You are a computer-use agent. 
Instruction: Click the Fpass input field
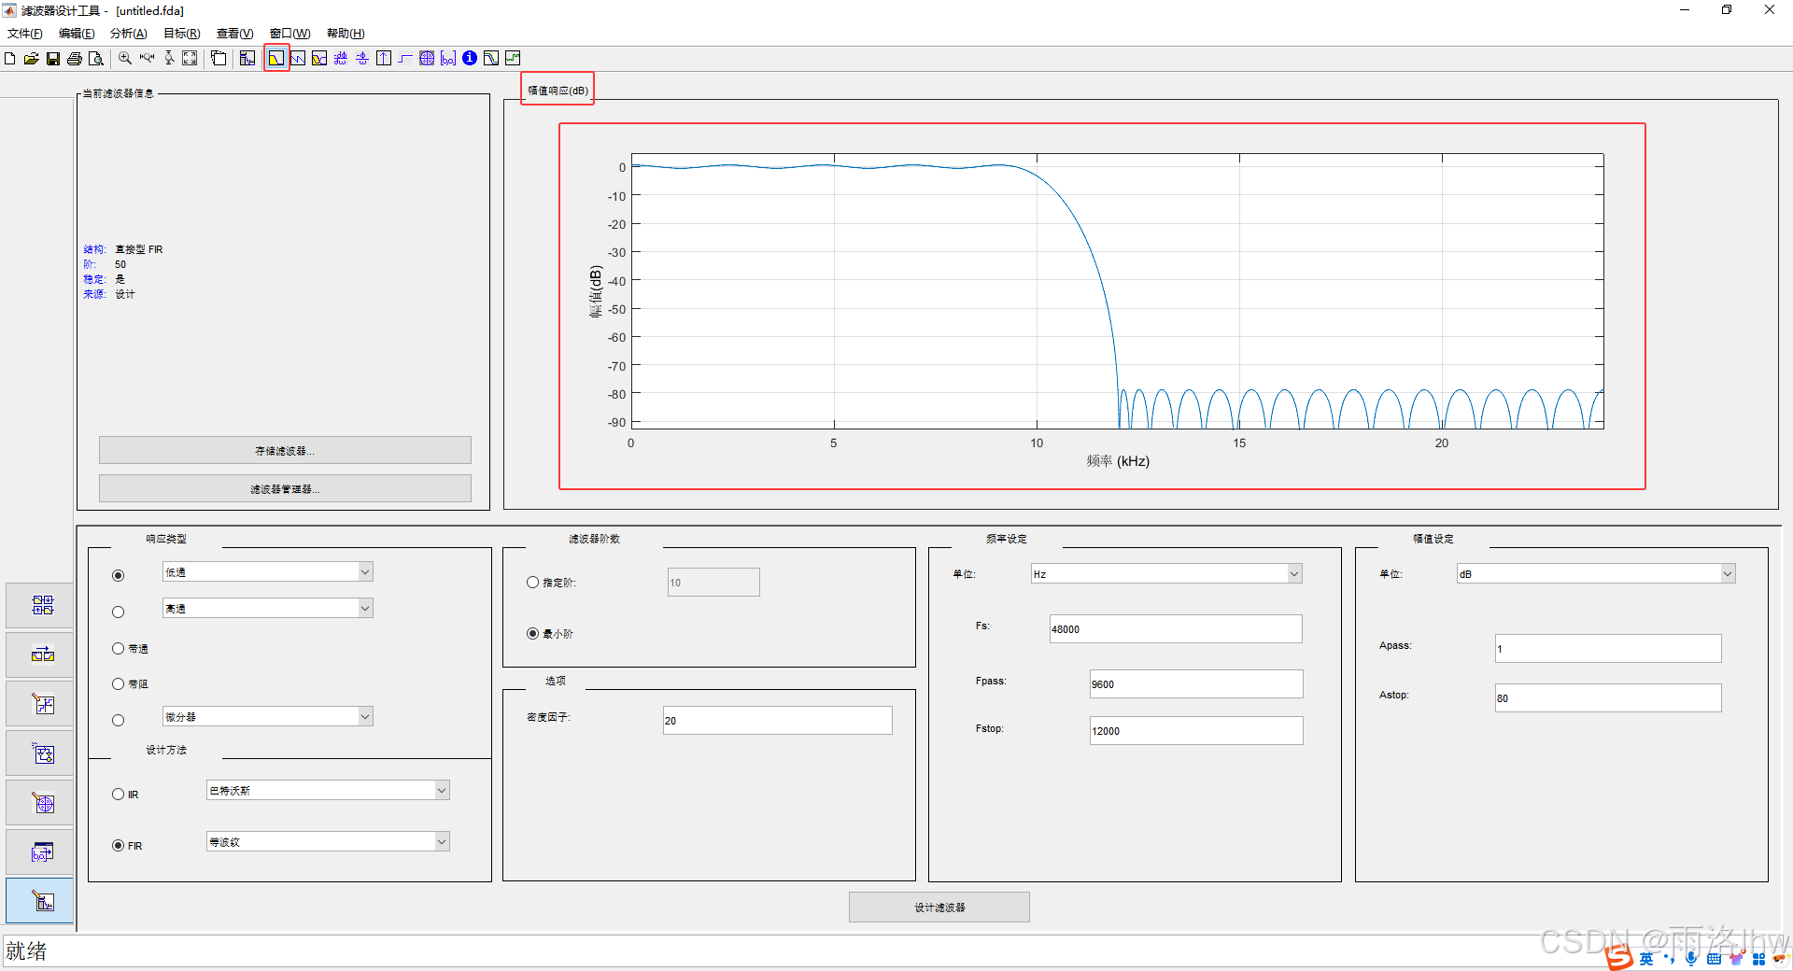point(1196,684)
